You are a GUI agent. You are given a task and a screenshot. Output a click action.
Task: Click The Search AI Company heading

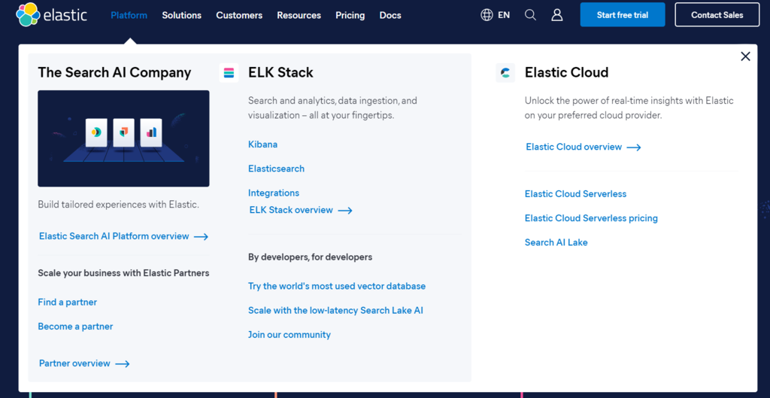(114, 73)
